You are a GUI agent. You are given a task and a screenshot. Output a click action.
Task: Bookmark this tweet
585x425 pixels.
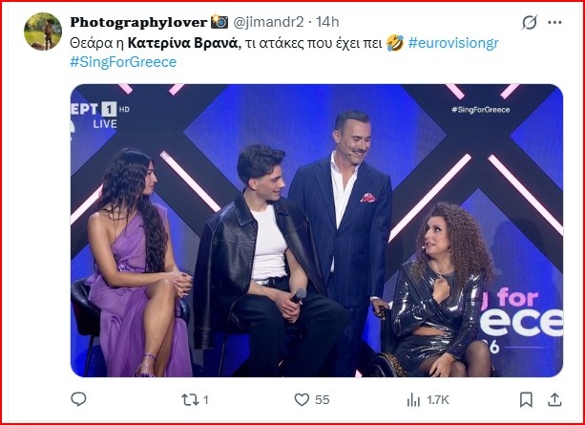click(526, 399)
